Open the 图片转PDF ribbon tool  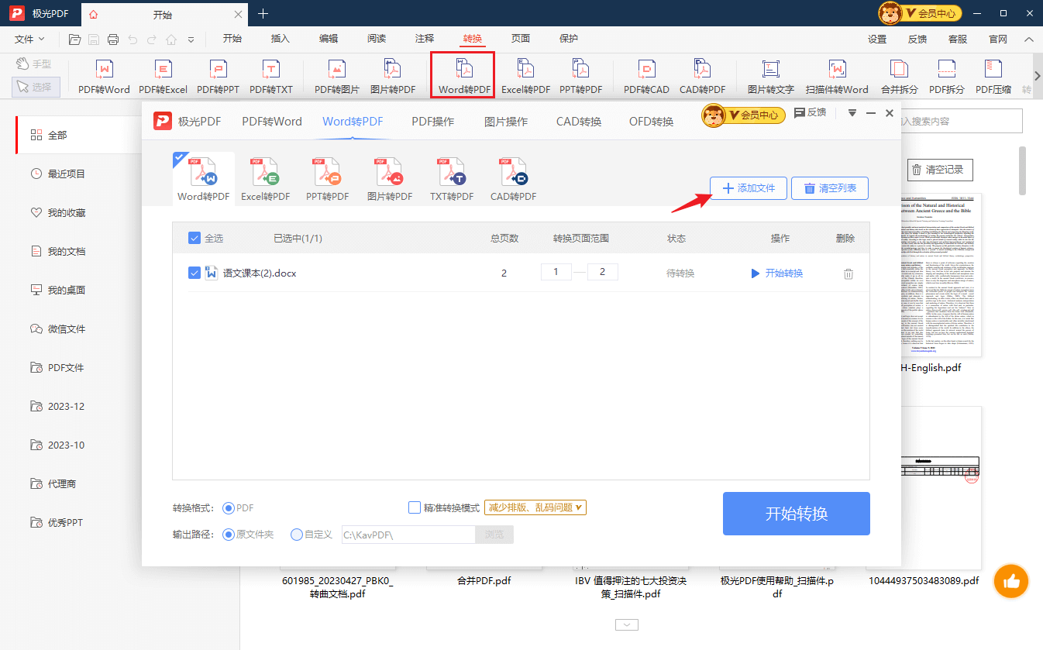pyautogui.click(x=393, y=77)
